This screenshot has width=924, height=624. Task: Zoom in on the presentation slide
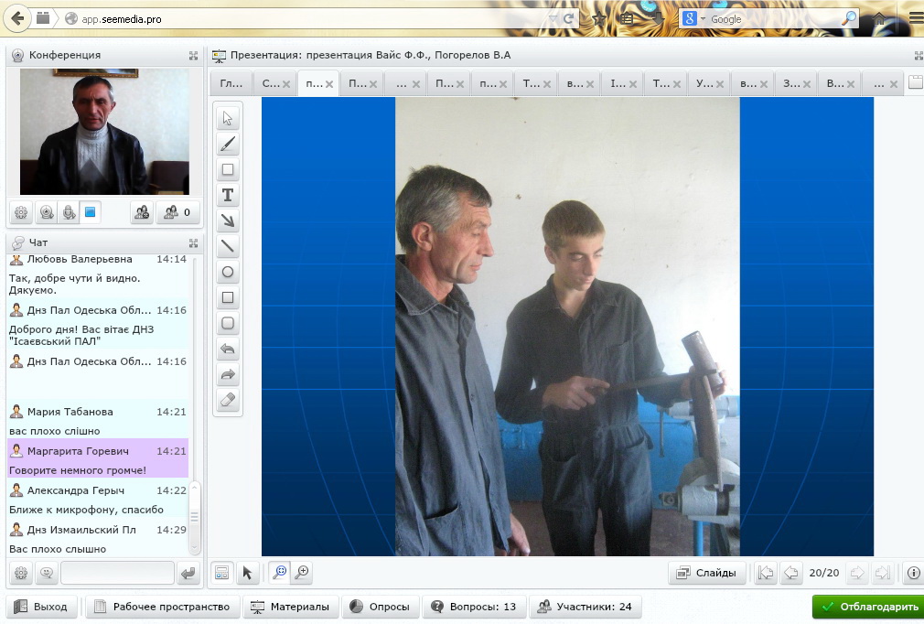[x=300, y=573]
